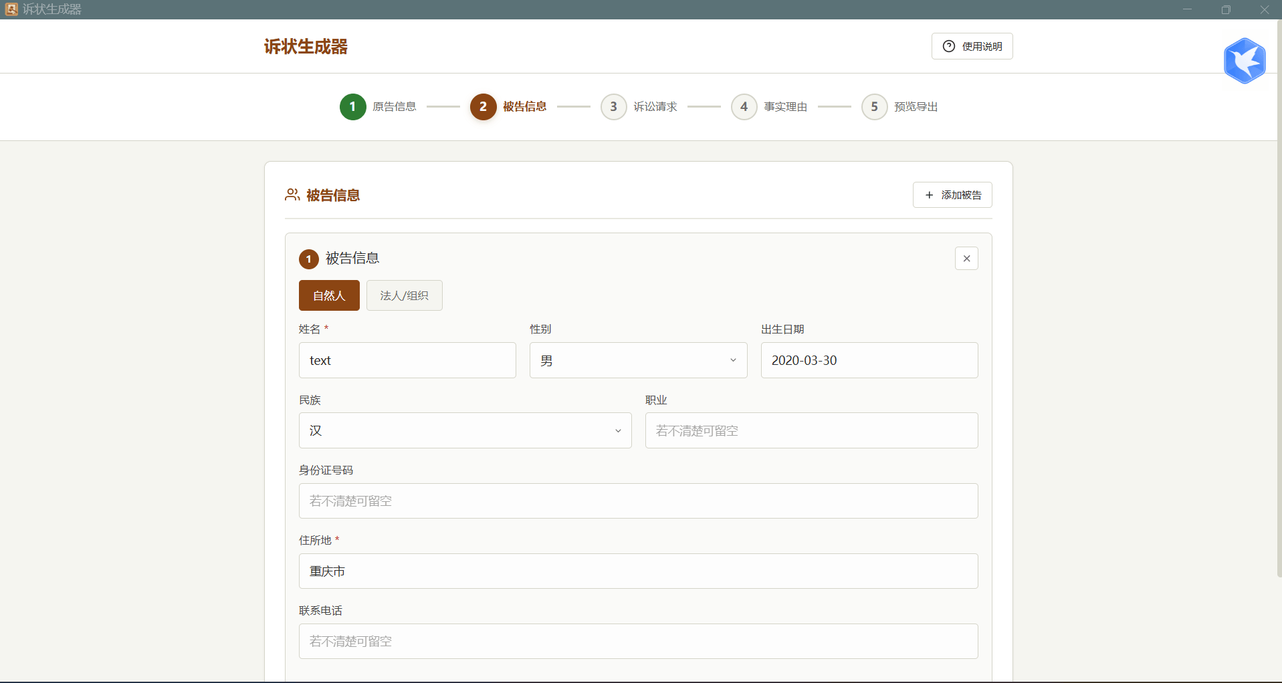This screenshot has height=683, width=1282.
Task: Click the 姓名 name input field
Action: pyautogui.click(x=407, y=361)
